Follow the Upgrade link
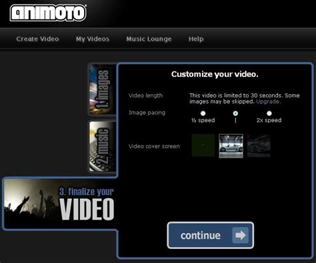Image resolution: width=316 pixels, height=263 pixels. pos(268,101)
